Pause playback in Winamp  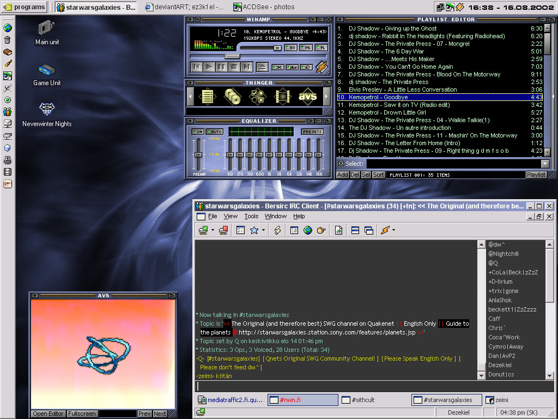(x=222, y=67)
